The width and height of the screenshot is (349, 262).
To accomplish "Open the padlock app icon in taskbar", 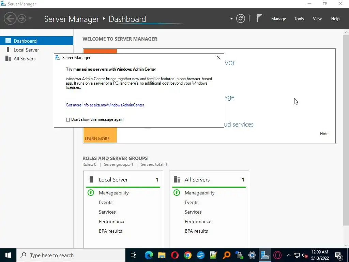I will [239, 255].
